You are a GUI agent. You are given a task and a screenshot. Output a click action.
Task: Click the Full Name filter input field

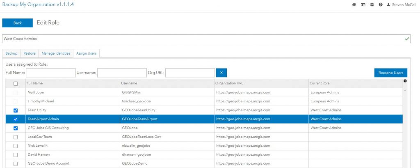(x=50, y=73)
